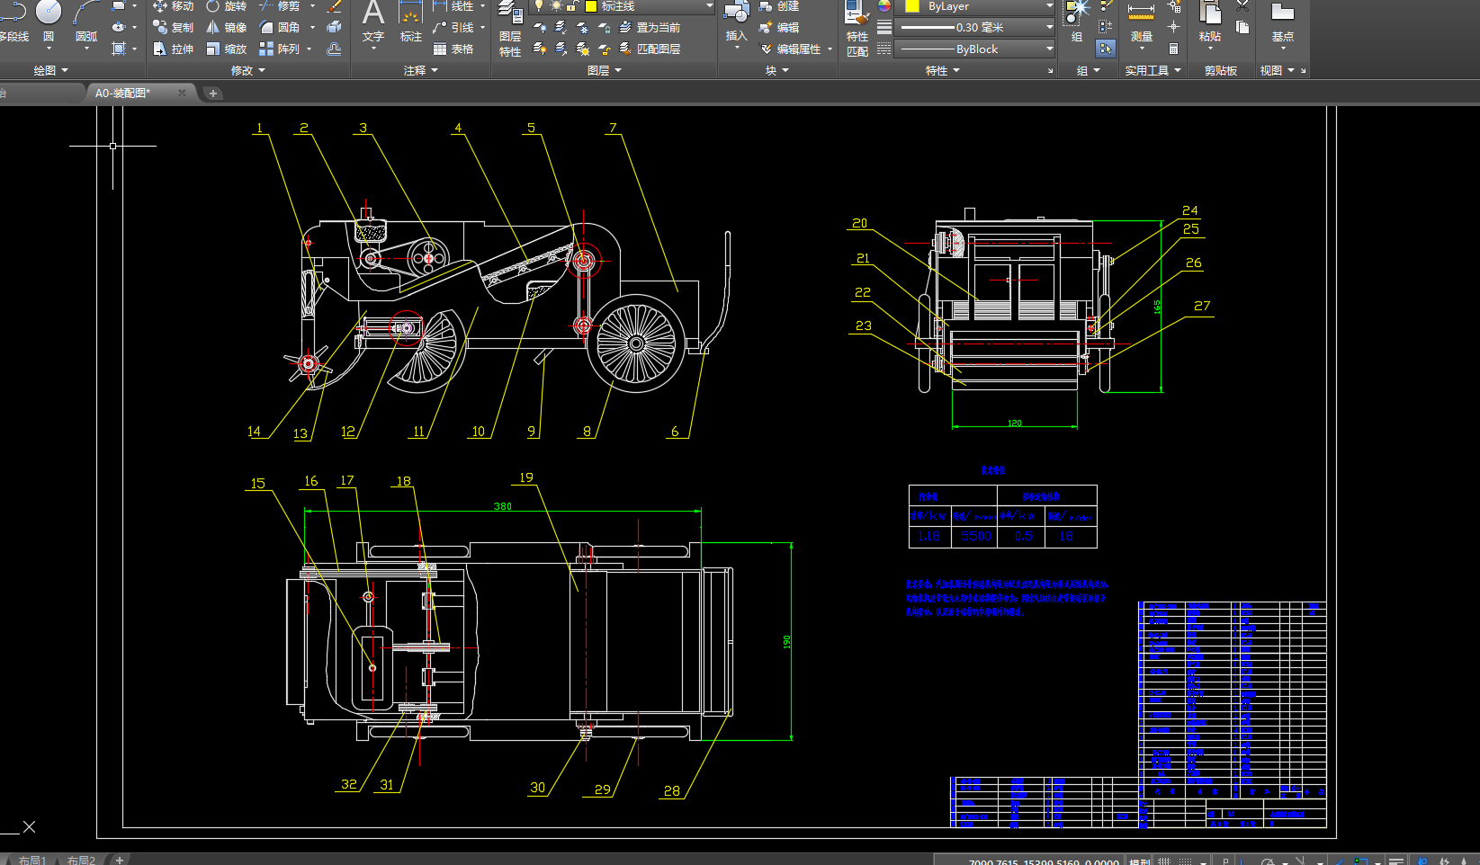The image size is (1480, 865).
Task: Click the Measure (测量) tool
Action: 1141,22
